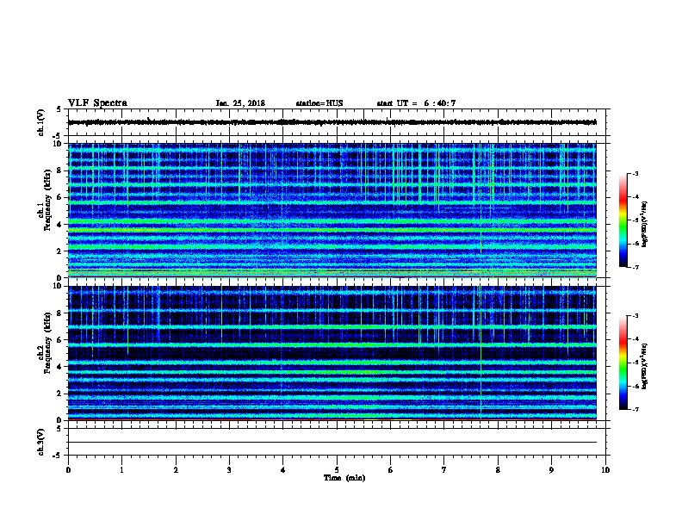Click the "-5" voltage tick of ch.3(V) panel
This screenshot has width=682, height=527.
[59, 456]
